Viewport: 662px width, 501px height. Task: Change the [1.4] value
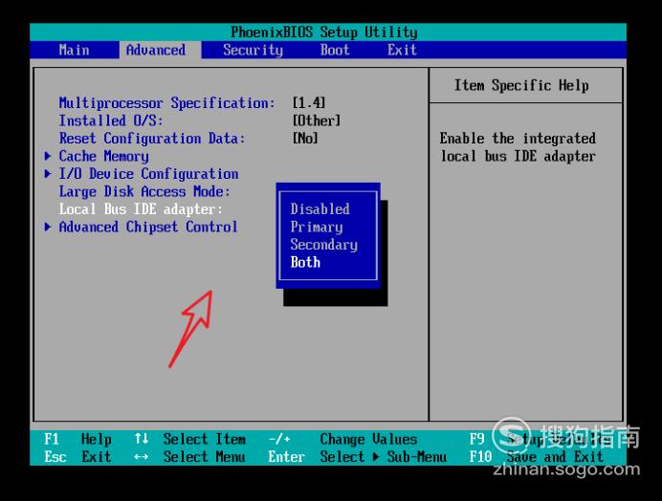309,102
